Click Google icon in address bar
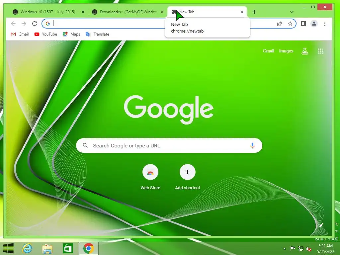Screen dimensions: 340x255 click(x=48, y=24)
